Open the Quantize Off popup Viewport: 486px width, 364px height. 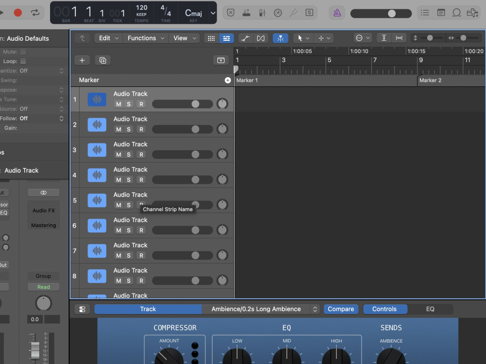[41, 71]
